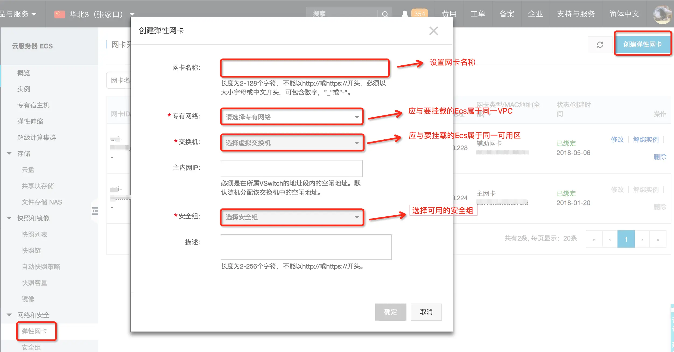Open the notification bell icon
The height and width of the screenshot is (352, 674).
click(x=405, y=14)
